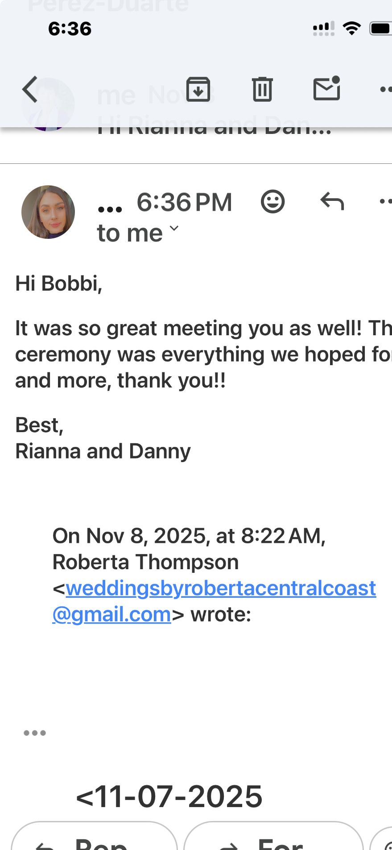Tap the Forward button at the bottom
This screenshot has height=850, width=392.
tap(273, 839)
